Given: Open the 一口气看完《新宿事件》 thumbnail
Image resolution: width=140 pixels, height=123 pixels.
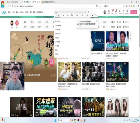Looking at the screenshot, I should 93,107.
